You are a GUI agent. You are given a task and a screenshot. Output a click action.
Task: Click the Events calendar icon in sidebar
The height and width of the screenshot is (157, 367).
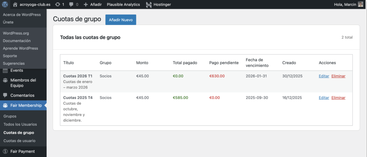click(5, 70)
